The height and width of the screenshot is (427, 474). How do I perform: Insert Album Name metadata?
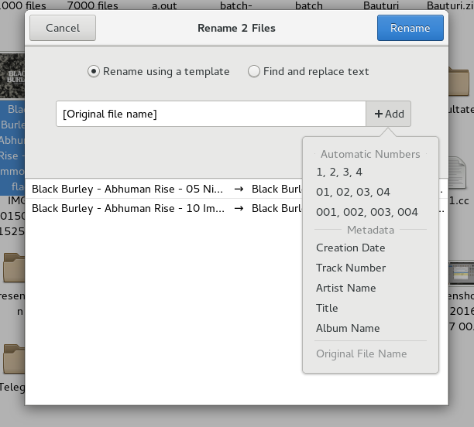click(x=347, y=328)
